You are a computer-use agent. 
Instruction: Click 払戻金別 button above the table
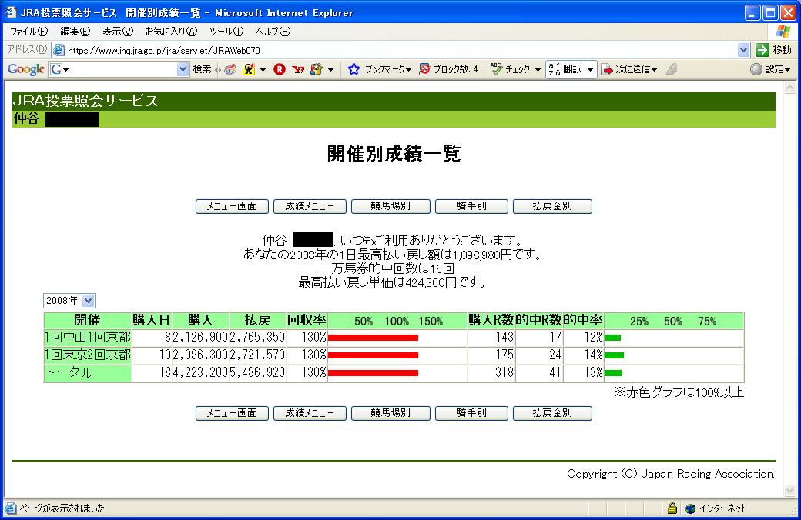tap(552, 206)
